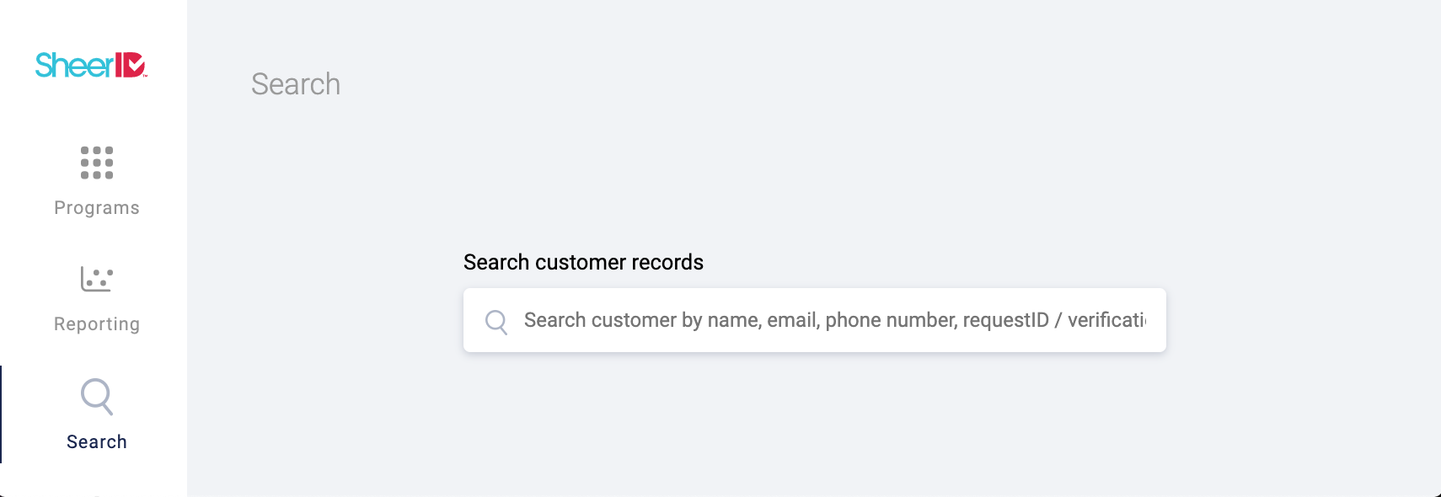Click the 'Search customer records' label
The height and width of the screenshot is (497, 1441).
[x=583, y=262]
